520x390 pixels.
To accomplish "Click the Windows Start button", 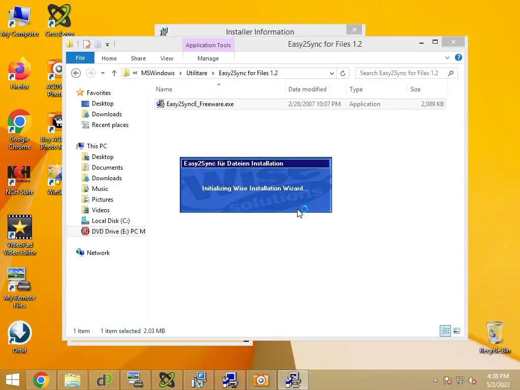I will [13, 380].
